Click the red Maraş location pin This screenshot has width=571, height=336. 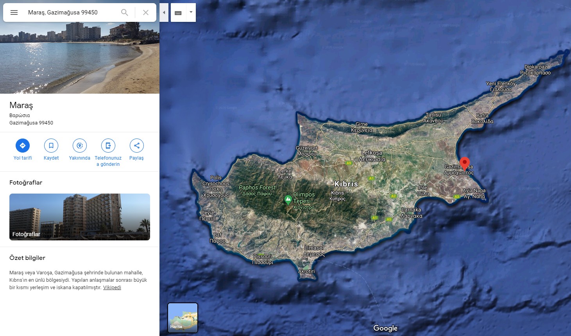464,162
